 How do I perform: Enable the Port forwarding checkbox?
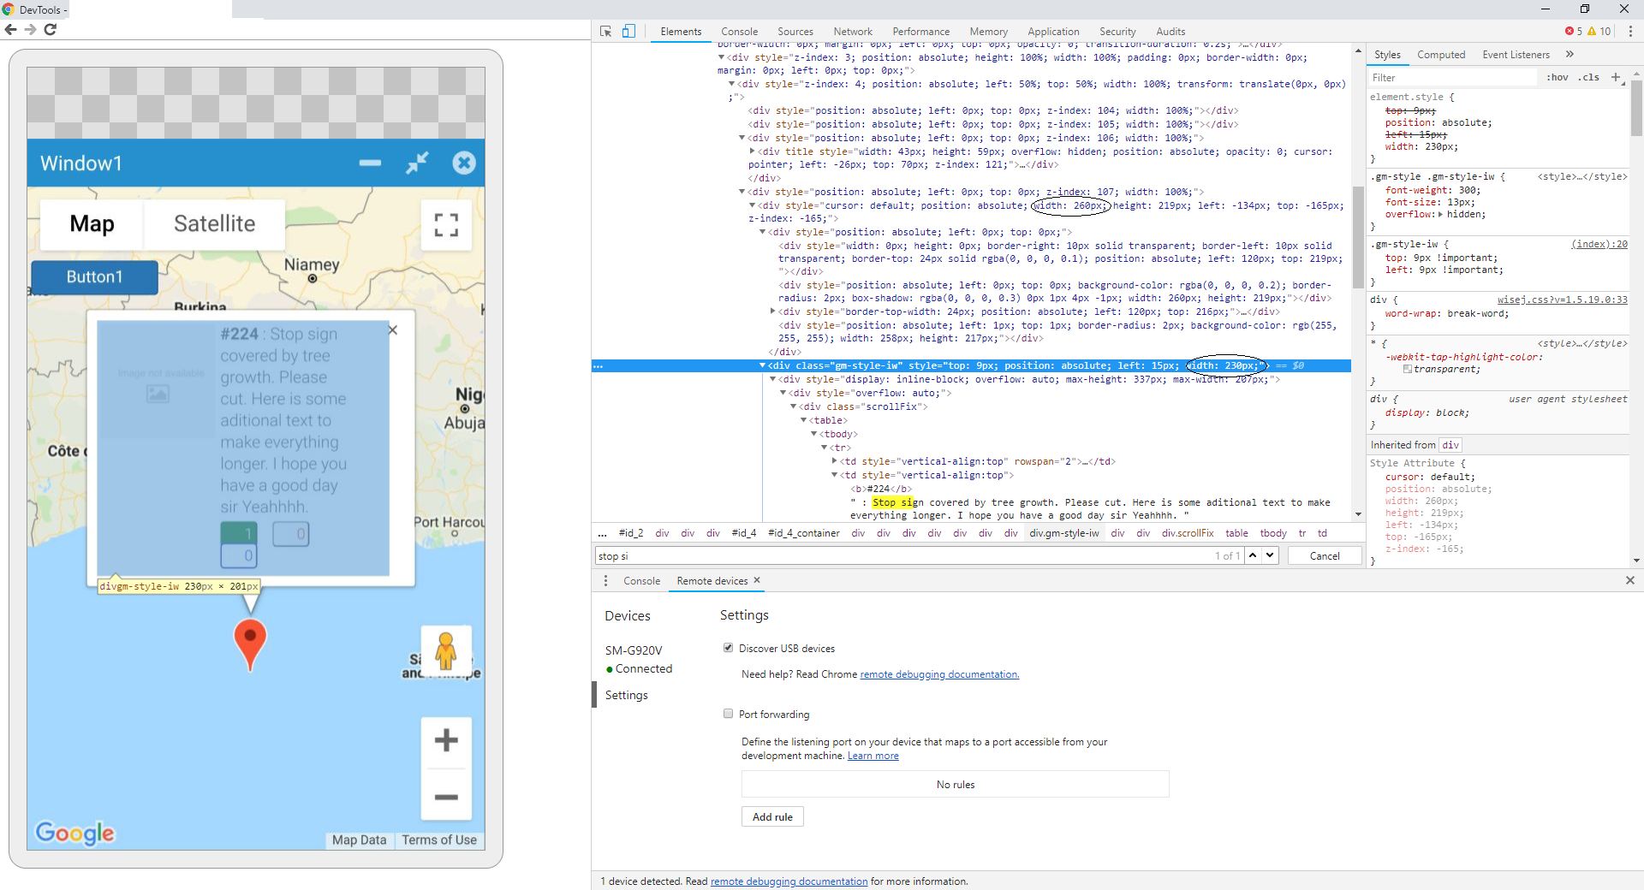[729, 714]
